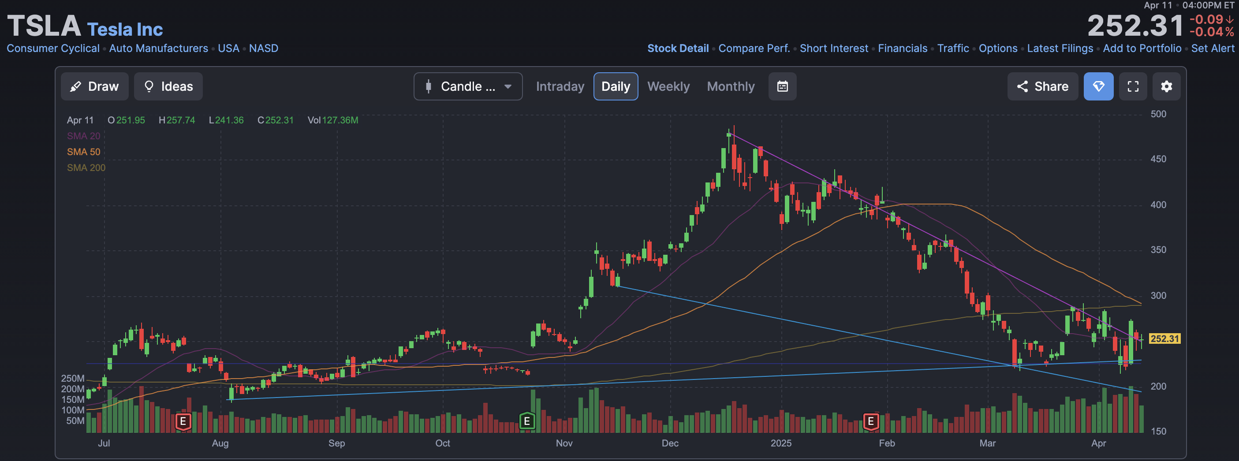Screen dimensions: 1239x461
Task: Click the Set Alert link
Action: (1213, 48)
